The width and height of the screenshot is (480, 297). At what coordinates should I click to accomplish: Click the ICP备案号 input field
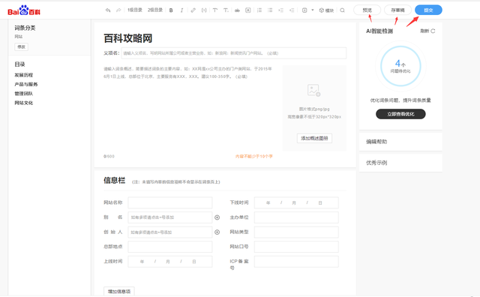(x=296, y=262)
